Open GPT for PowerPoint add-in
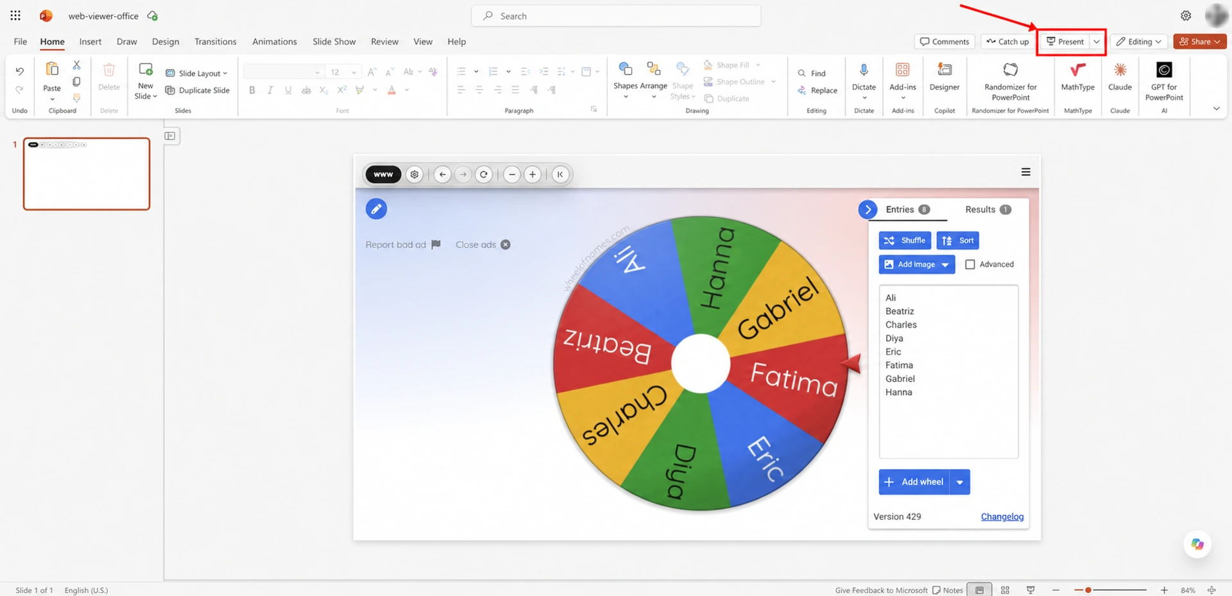 [1164, 81]
